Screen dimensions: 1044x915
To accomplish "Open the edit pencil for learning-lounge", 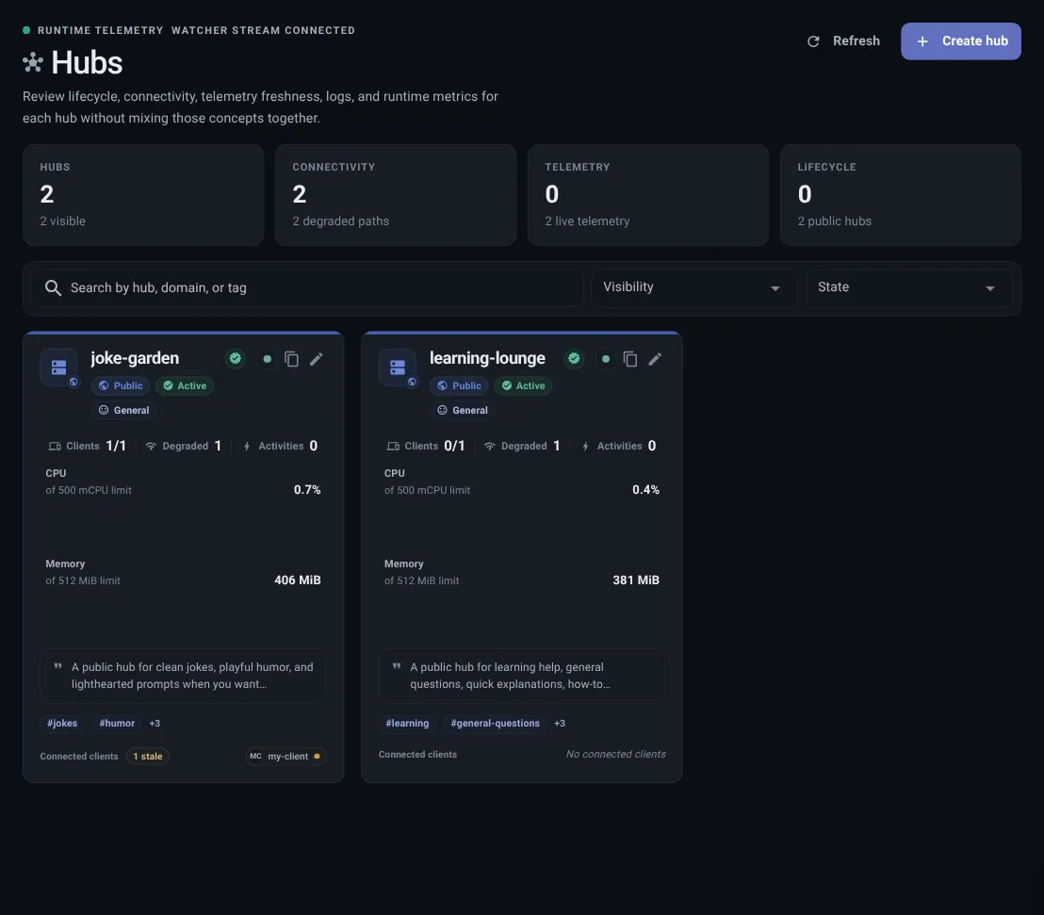I will 655,358.
